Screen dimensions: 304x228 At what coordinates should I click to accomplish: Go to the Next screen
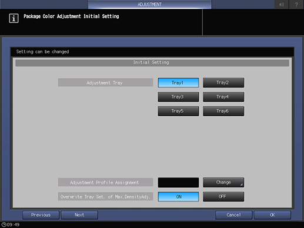(79, 215)
